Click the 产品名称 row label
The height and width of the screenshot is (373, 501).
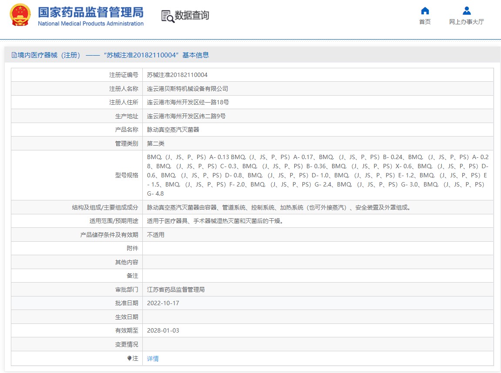(127, 130)
